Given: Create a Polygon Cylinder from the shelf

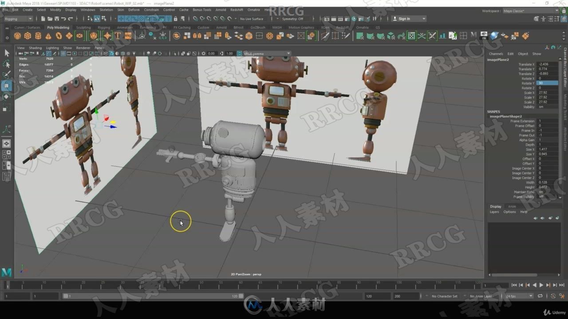Looking at the screenshot, I should coord(38,36).
